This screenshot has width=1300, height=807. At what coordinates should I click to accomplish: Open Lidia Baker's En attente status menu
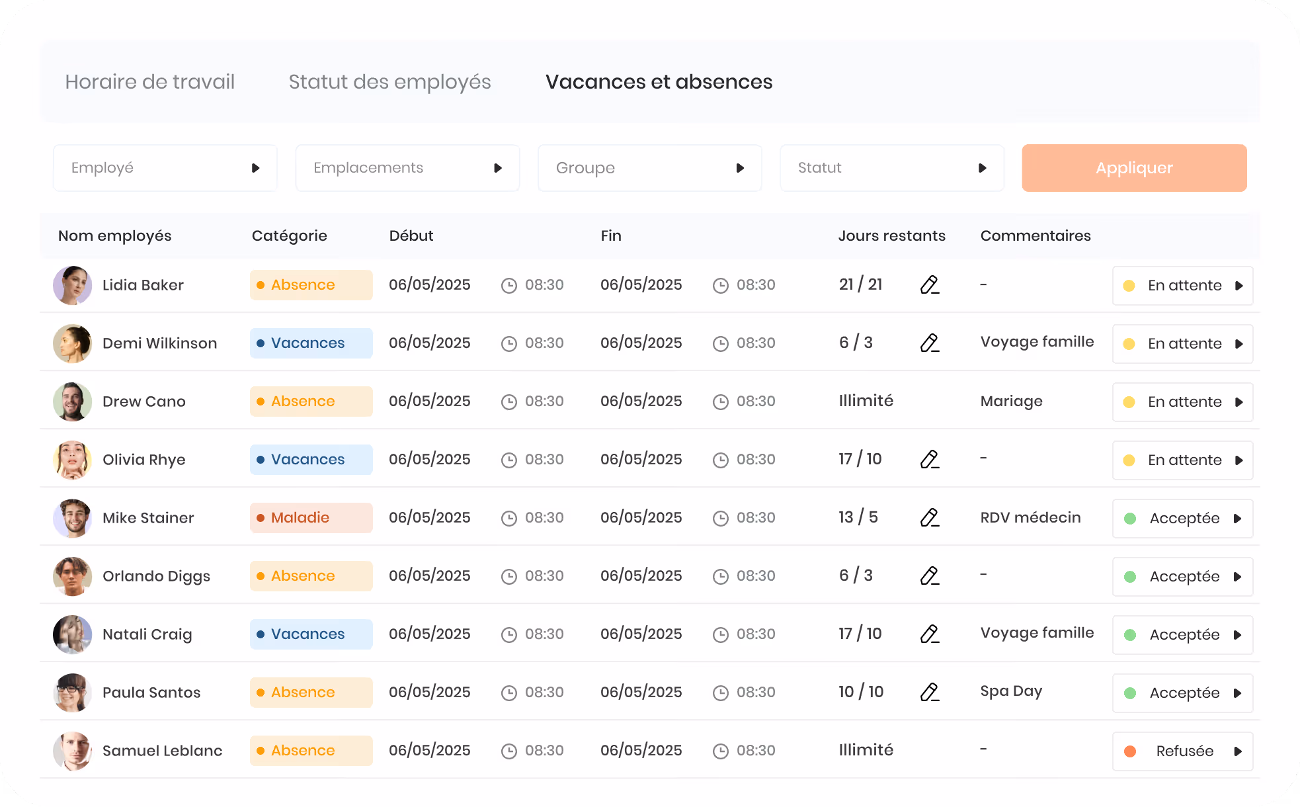(x=1183, y=286)
